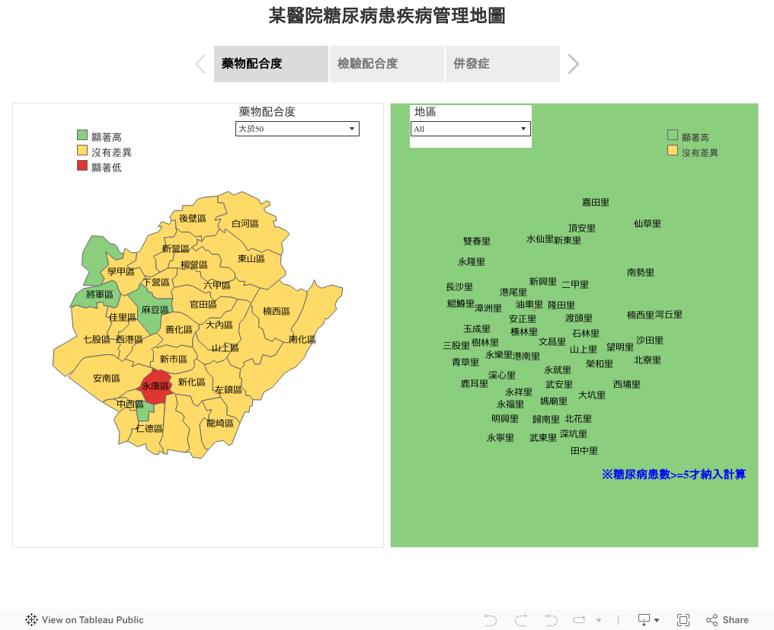This screenshot has height=630, width=774.
Task: Click the Tableau logo icon in footer
Action: [x=31, y=619]
